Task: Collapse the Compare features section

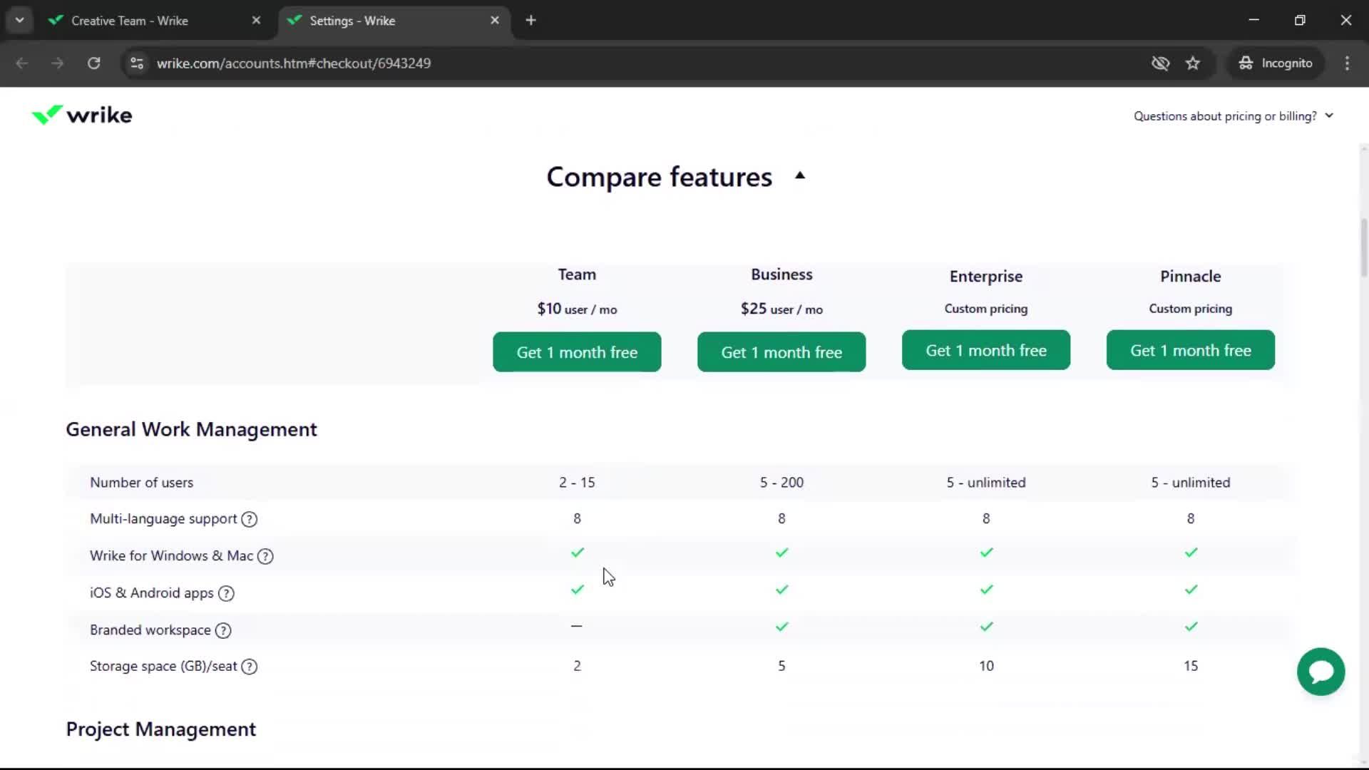Action: point(800,176)
